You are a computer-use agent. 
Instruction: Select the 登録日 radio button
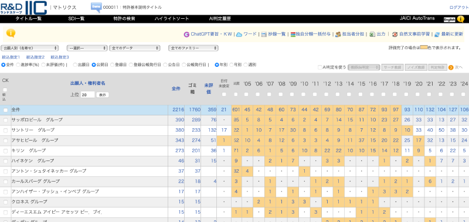point(113,64)
